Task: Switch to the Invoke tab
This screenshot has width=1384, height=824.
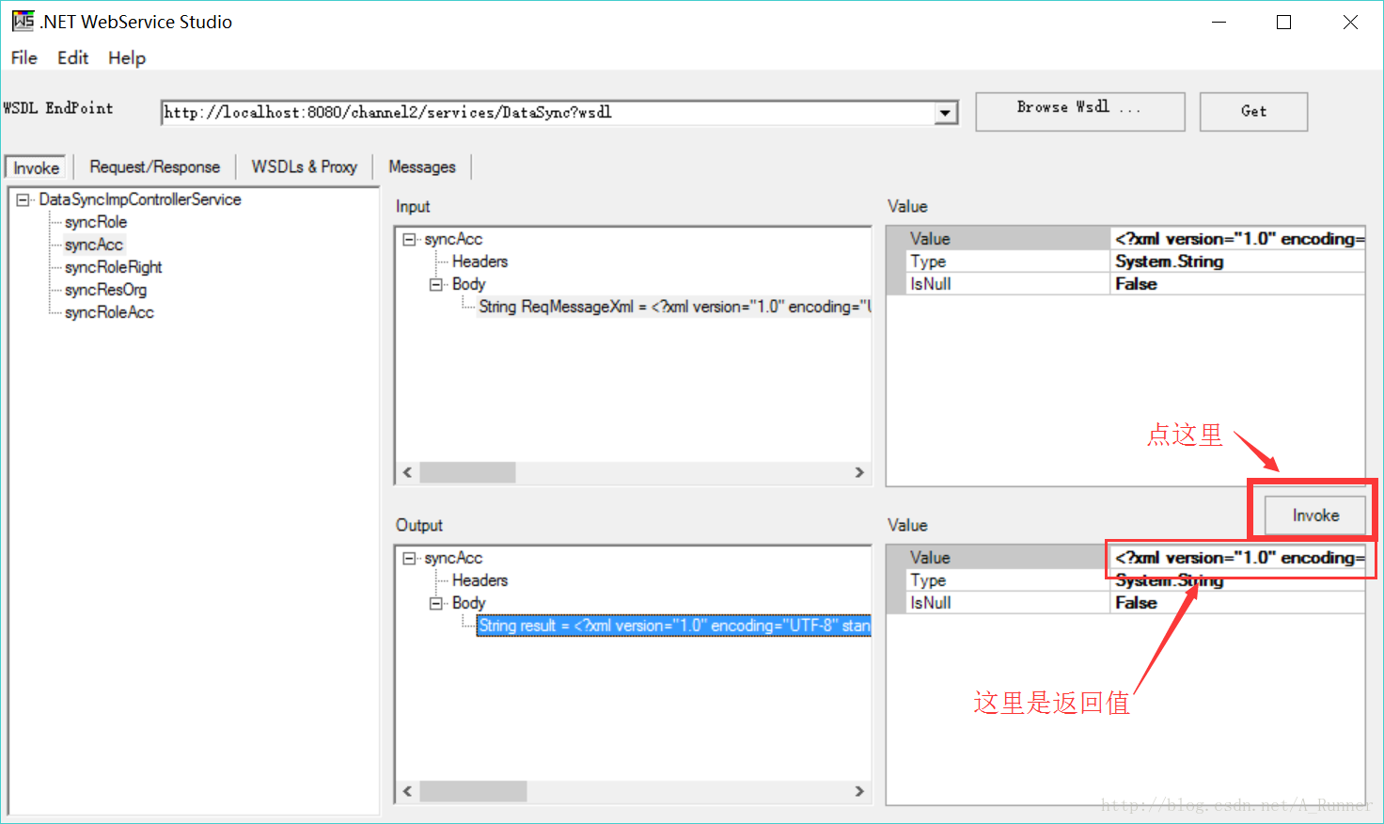Action: 36,167
